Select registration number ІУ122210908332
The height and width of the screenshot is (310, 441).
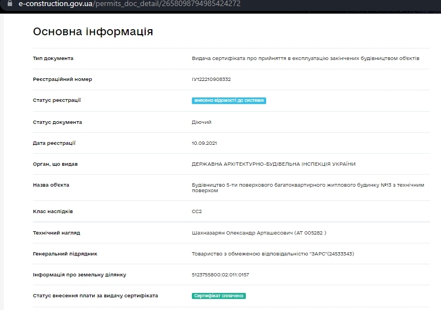click(211, 79)
